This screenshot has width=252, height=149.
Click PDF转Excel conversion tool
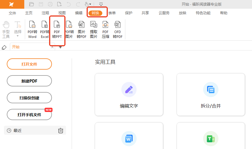click(x=45, y=29)
